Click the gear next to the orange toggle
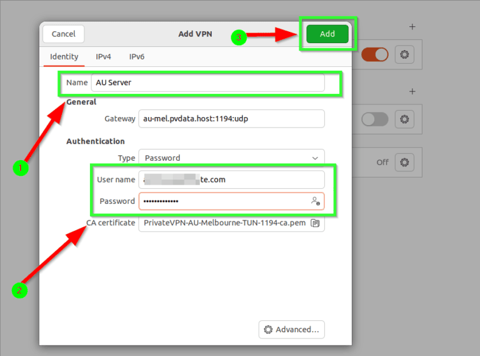Image resolution: width=480 pixels, height=356 pixels. (x=404, y=54)
